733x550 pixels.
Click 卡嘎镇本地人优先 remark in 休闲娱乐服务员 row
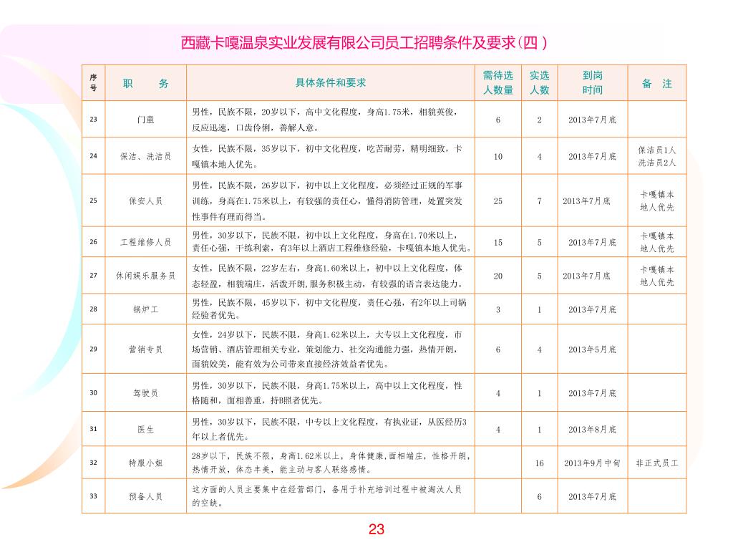[x=657, y=276]
